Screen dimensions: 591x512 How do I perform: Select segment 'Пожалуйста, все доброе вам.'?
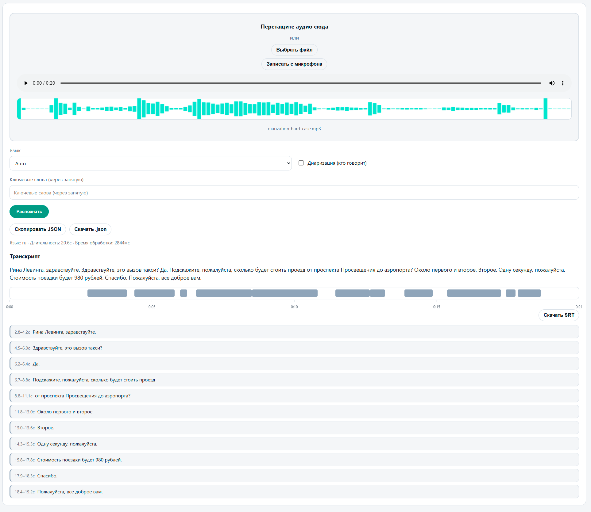click(x=294, y=491)
